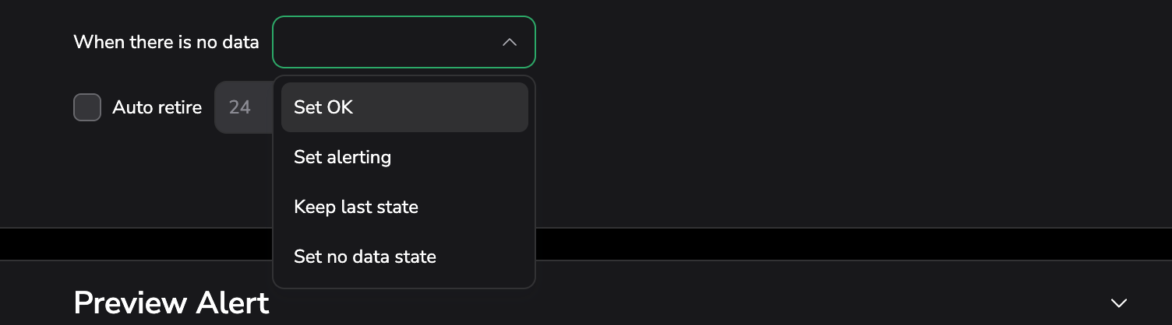The image size is (1172, 325).
Task: Expand the Preview Alert section chevron
Action: tap(1118, 302)
